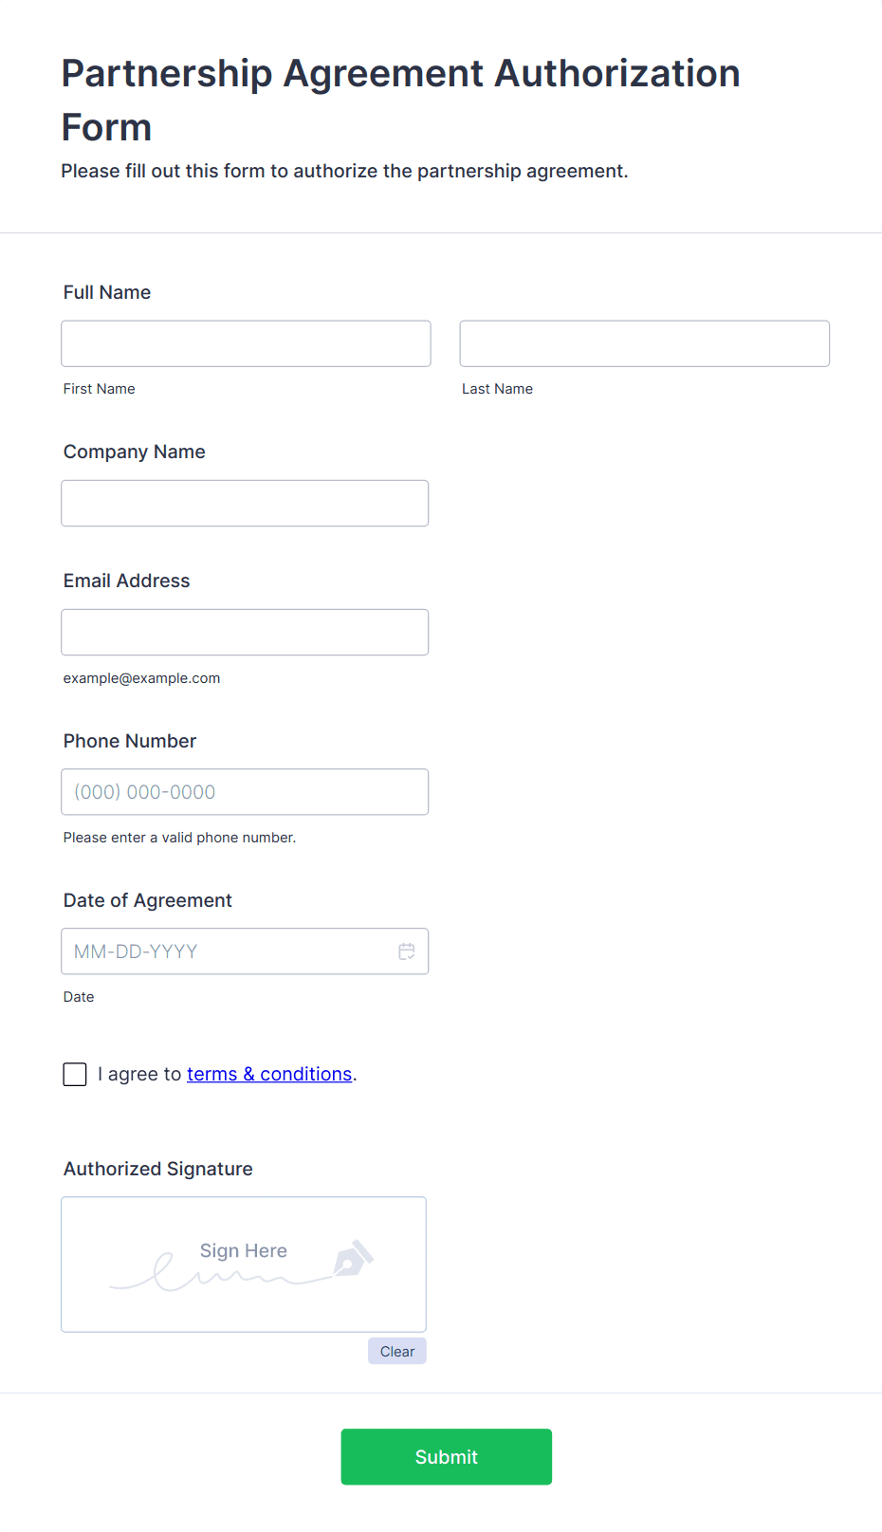The height and width of the screenshot is (1532, 882).
Task: Open the terms & conditions link
Action: 269,1074
